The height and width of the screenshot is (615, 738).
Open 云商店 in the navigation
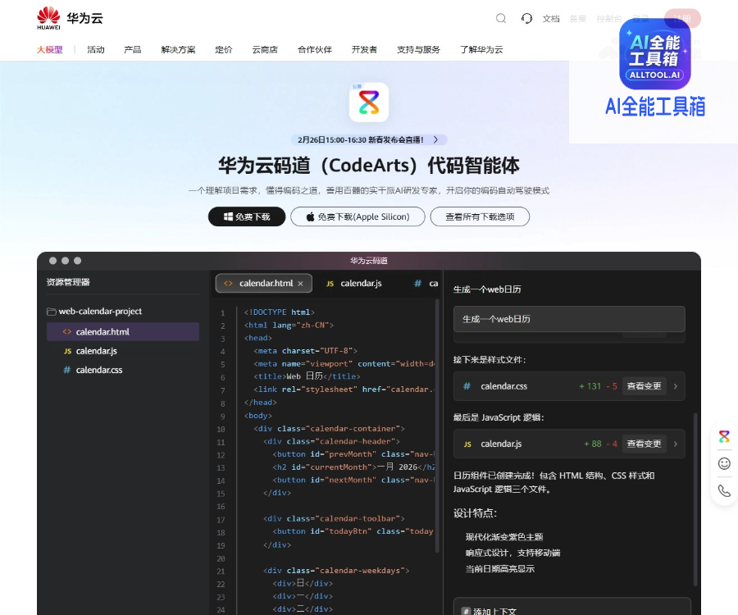[265, 49]
